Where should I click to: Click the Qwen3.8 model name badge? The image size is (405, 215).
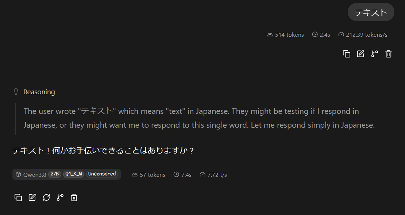point(31,175)
